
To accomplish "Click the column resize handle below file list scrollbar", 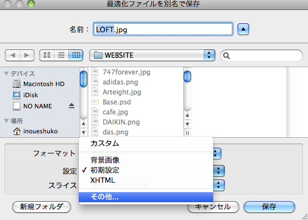I will (x=187, y=133).
